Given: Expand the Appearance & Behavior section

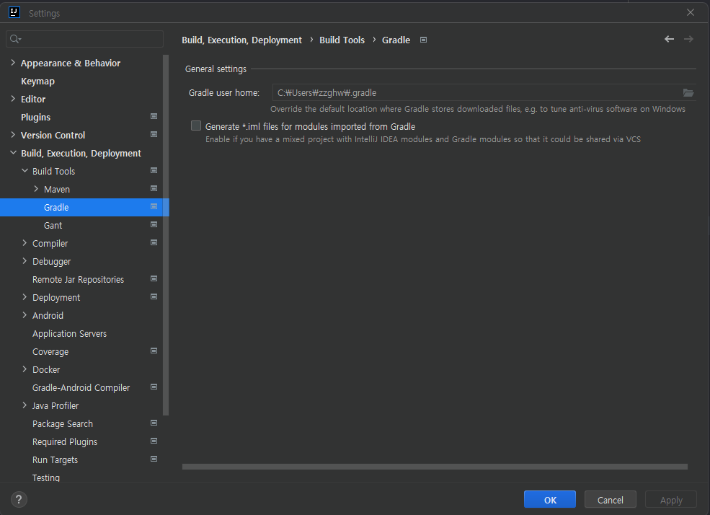Looking at the screenshot, I should tap(13, 63).
